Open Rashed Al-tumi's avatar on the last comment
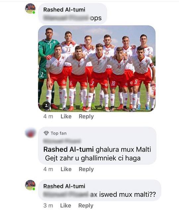The height and width of the screenshot is (214, 179). tap(30, 185)
